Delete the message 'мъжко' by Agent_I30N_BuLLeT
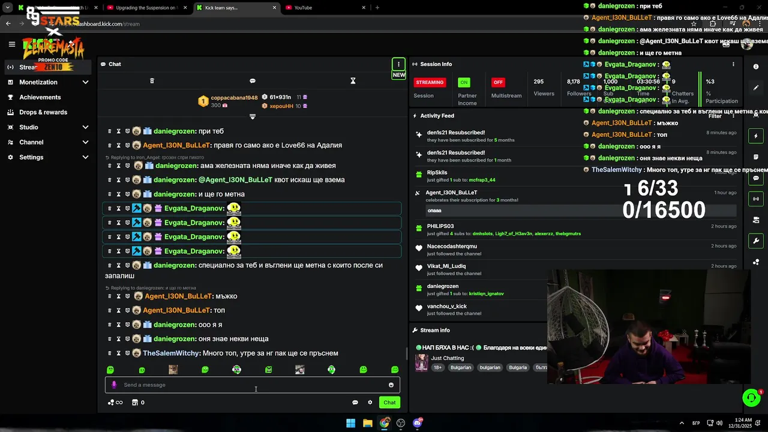 109,296
